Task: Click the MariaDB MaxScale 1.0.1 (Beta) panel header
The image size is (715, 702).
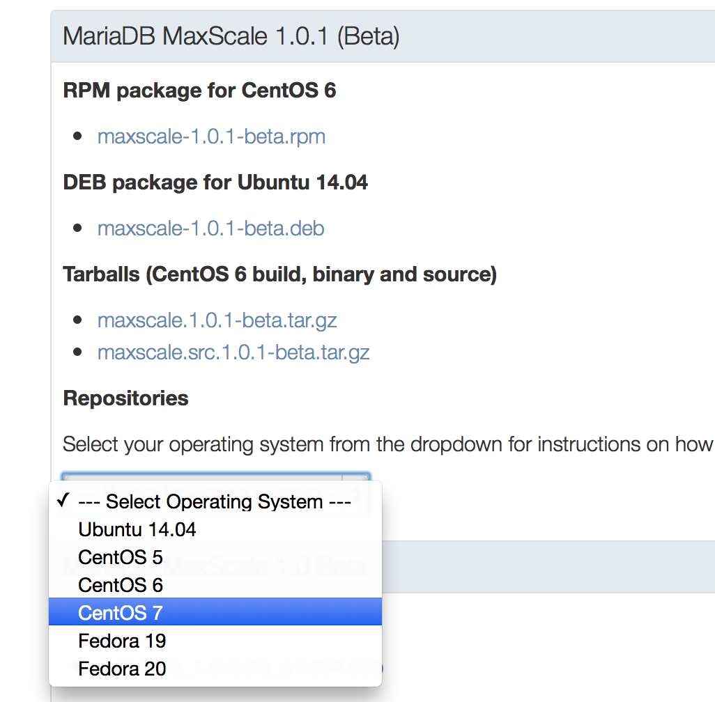Action: [231, 36]
